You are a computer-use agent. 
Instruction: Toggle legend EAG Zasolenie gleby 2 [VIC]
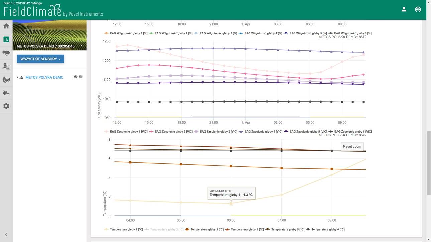(x=171, y=132)
